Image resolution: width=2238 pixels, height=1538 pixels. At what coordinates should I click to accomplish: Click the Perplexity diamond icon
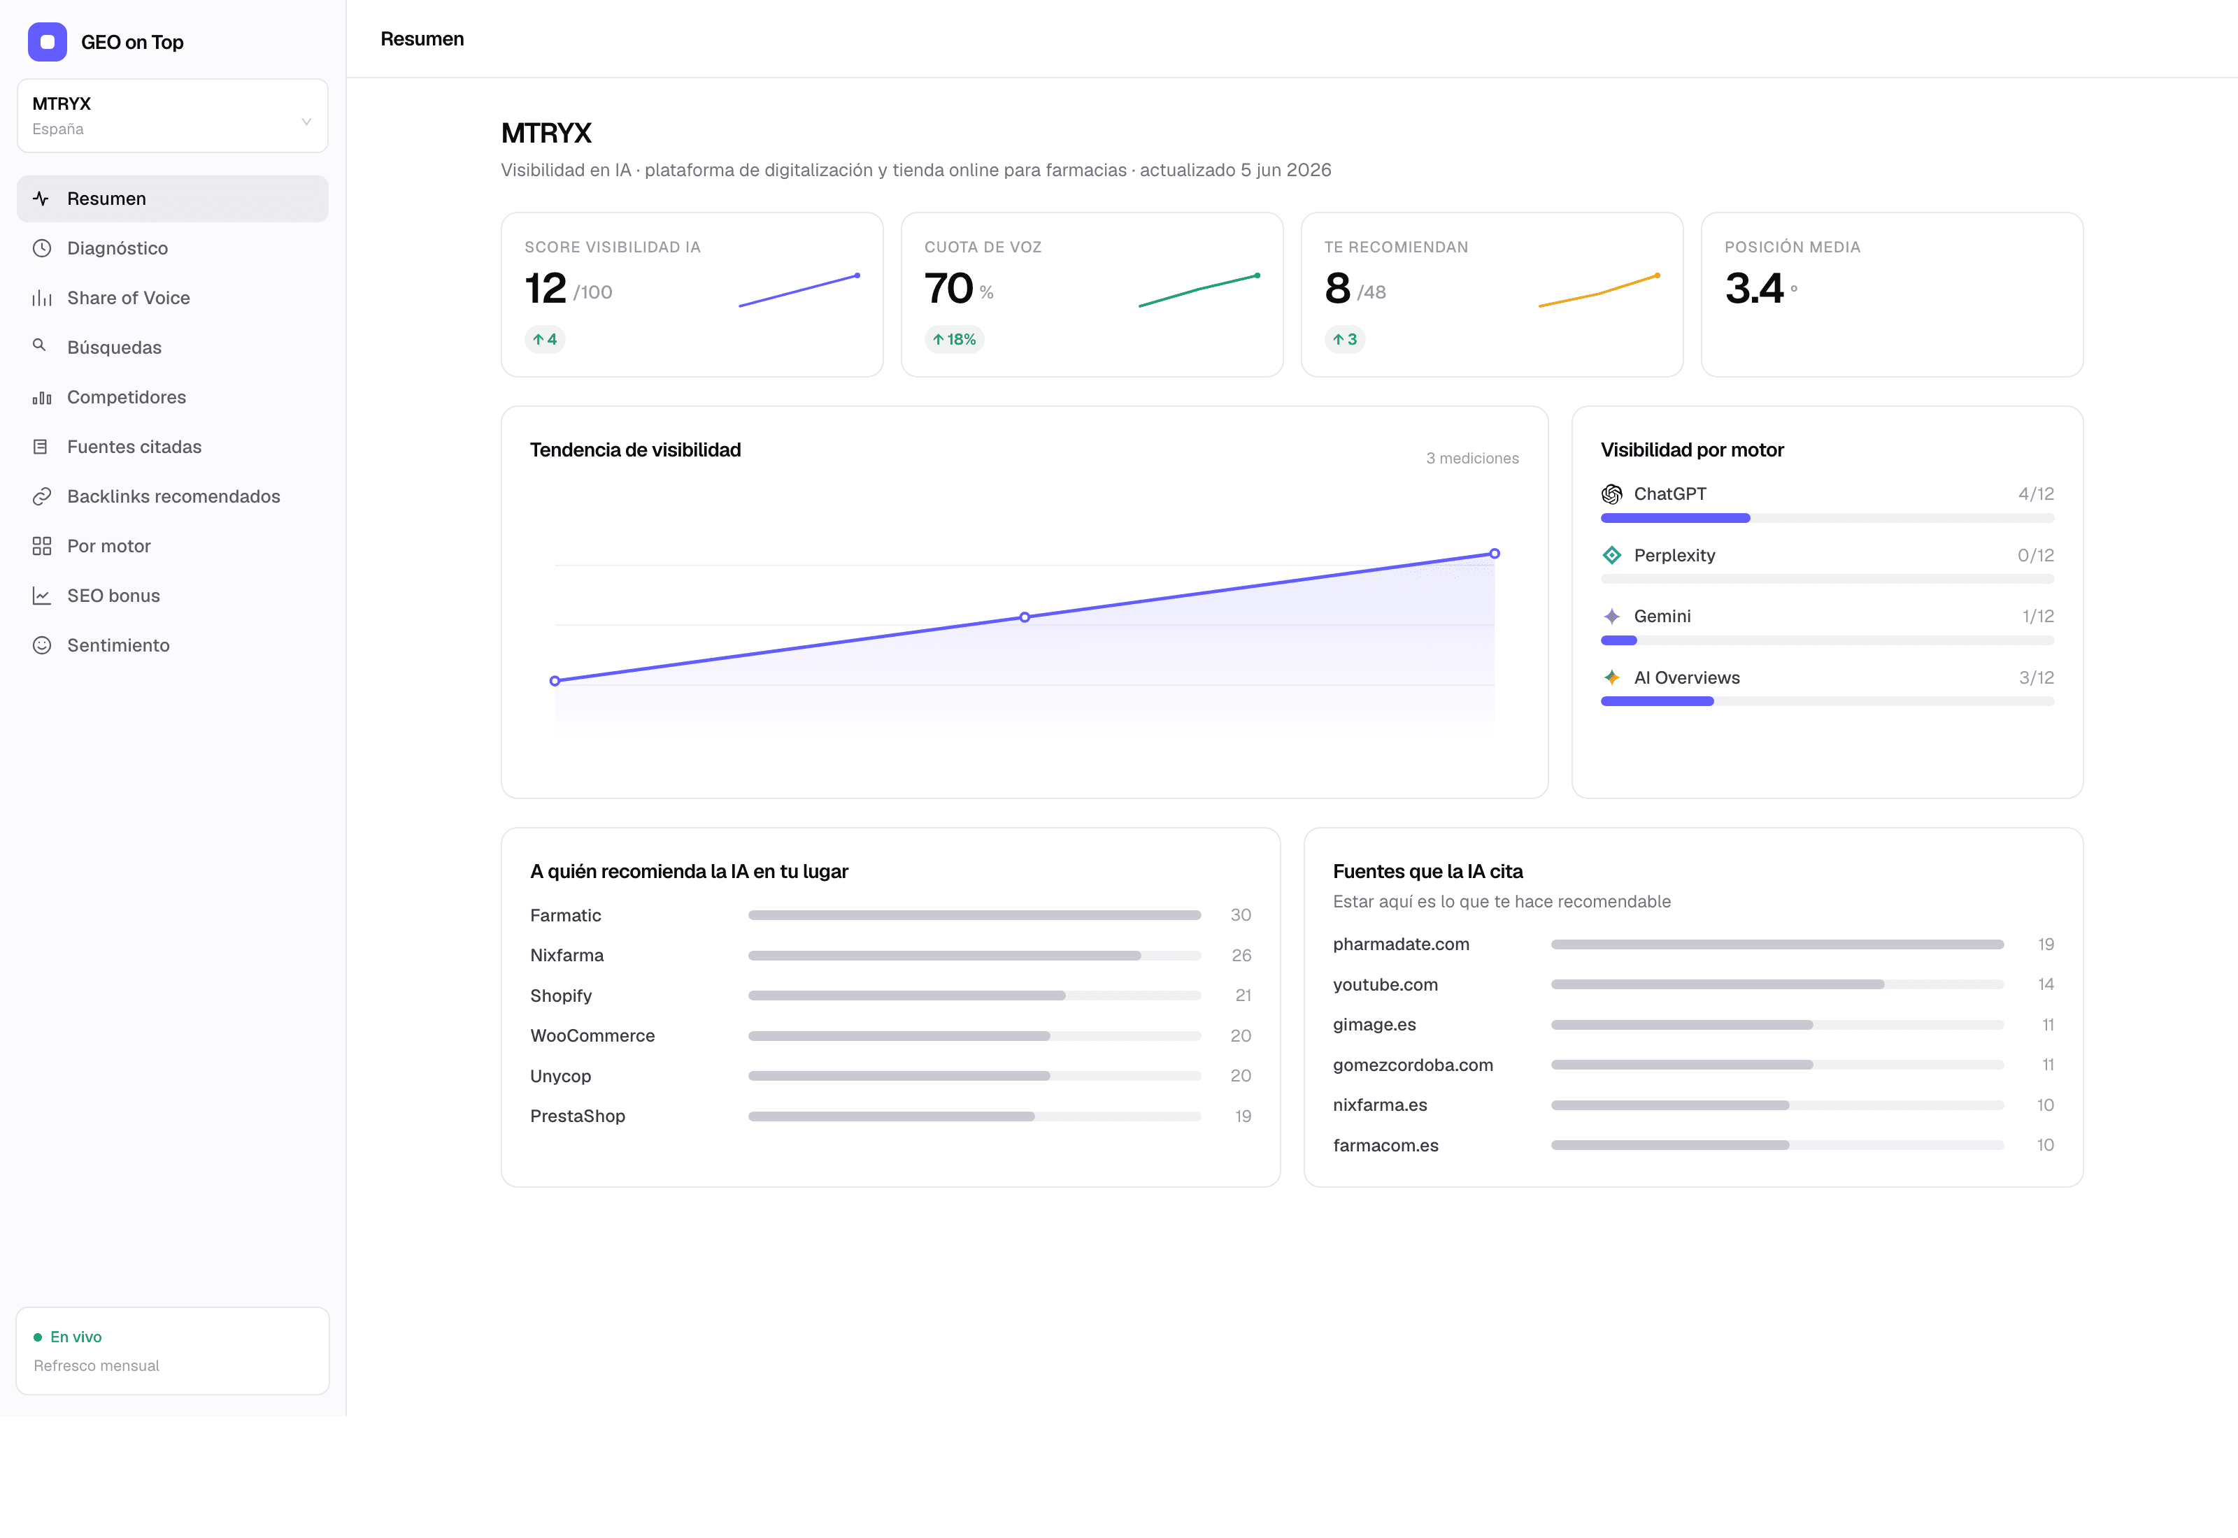[1611, 555]
